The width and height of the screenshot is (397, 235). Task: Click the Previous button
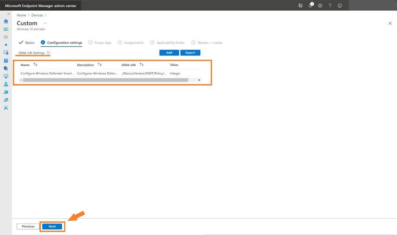(28, 227)
